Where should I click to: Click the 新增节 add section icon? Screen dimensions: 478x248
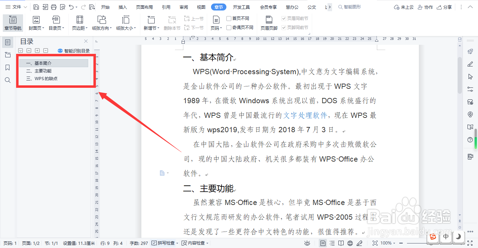tap(151, 20)
